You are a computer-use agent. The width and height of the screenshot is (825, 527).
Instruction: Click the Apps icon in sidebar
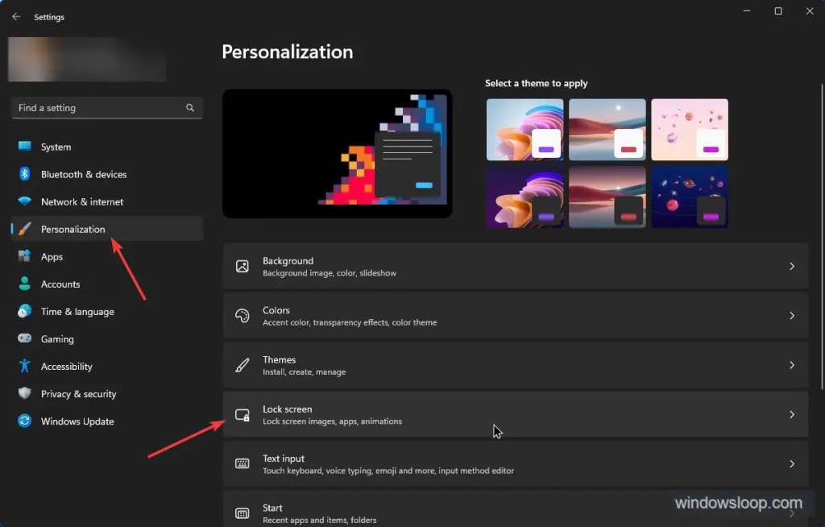tap(25, 256)
